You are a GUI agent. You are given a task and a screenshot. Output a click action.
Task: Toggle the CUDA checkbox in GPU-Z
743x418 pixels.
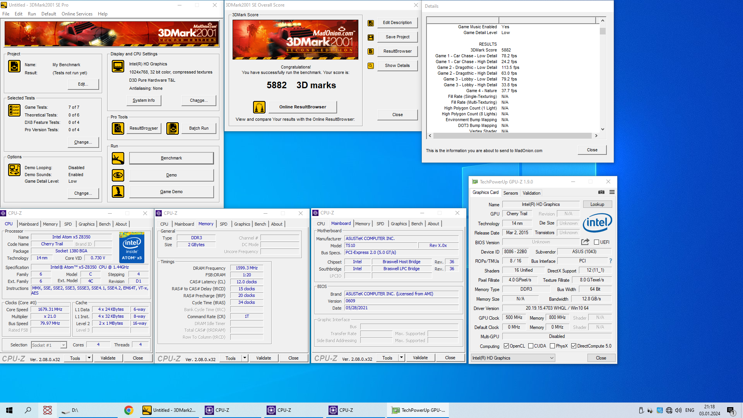tap(531, 346)
